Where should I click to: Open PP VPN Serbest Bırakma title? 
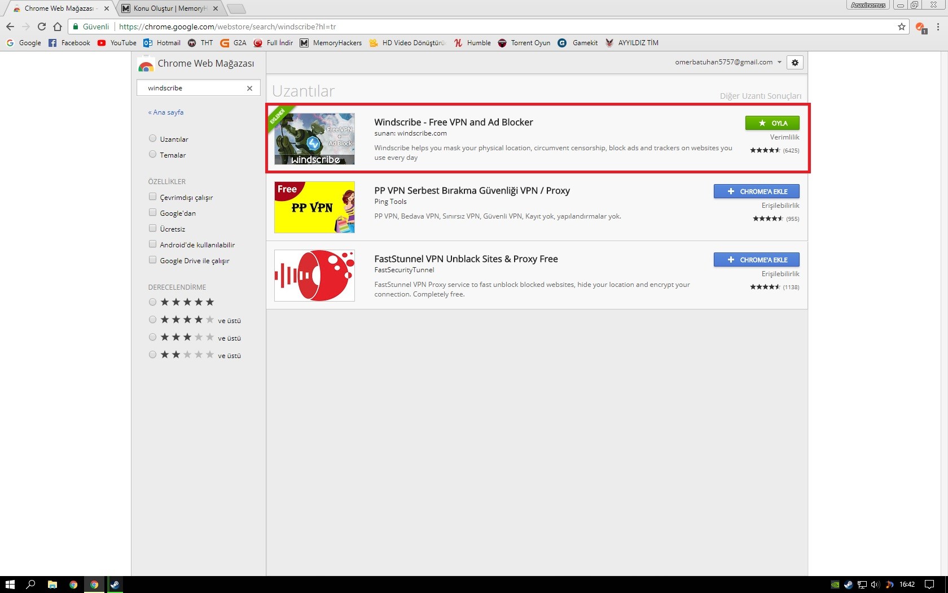click(472, 191)
